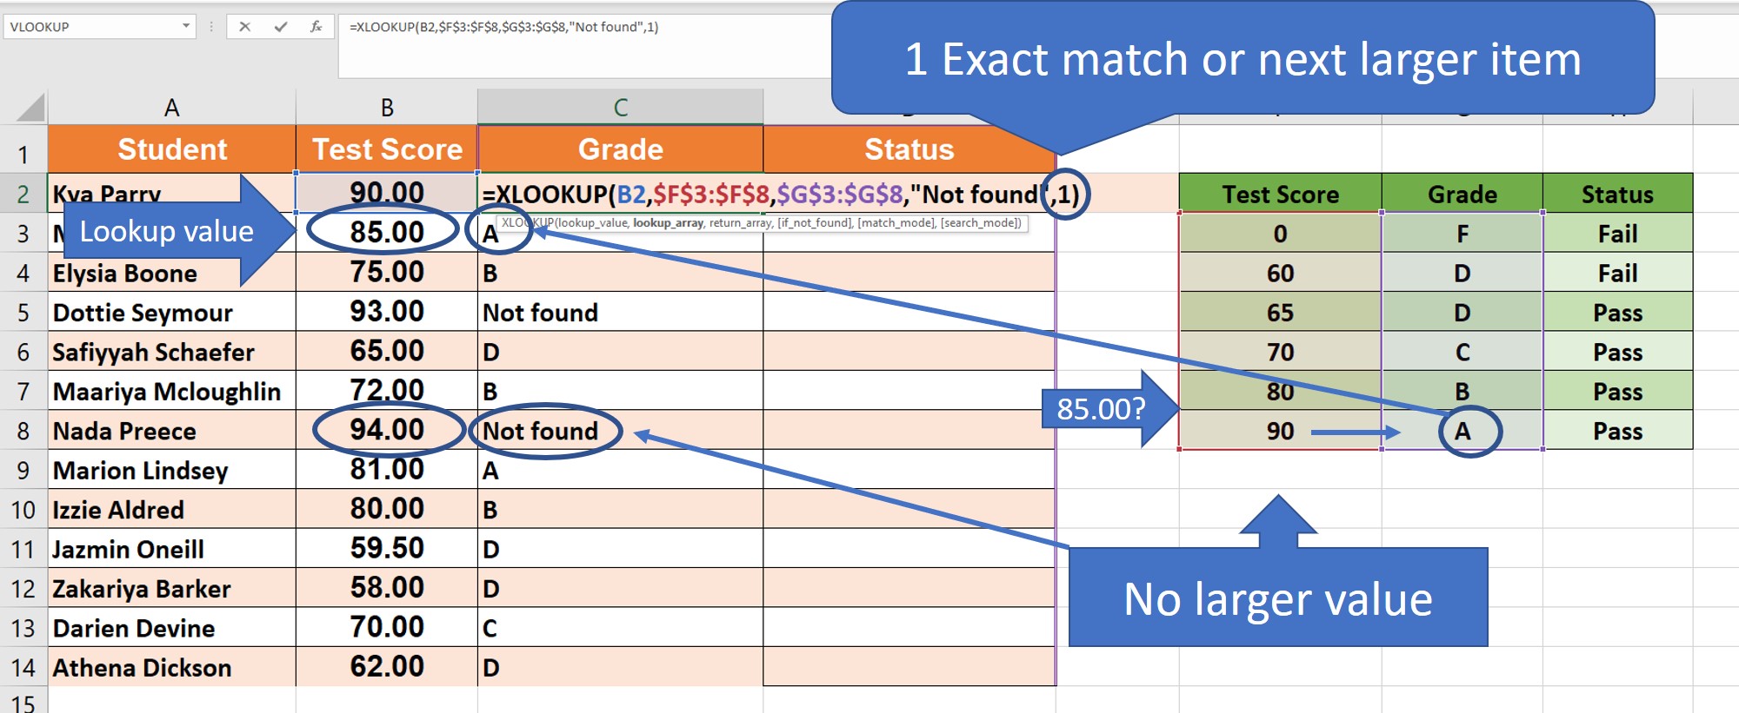Click the Student header cell

(172, 149)
